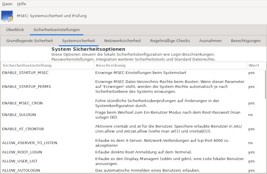This screenshot has width=267, height=174.
Task: Click the Beschreibung column header
Action: tap(170, 65)
